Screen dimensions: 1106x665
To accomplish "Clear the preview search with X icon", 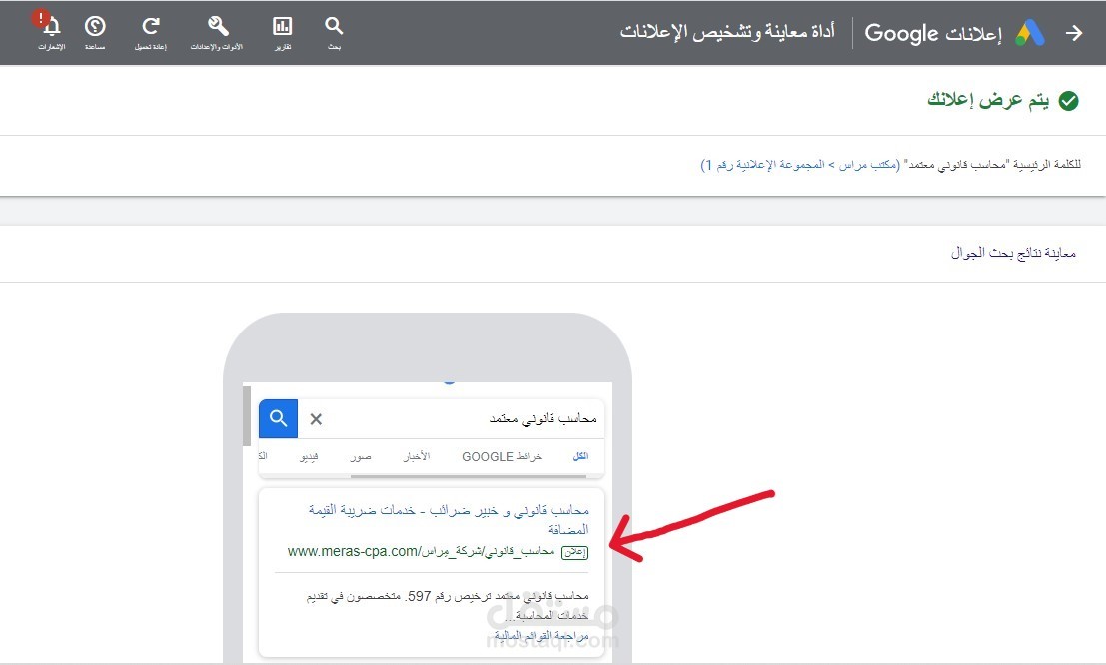I will pos(316,419).
